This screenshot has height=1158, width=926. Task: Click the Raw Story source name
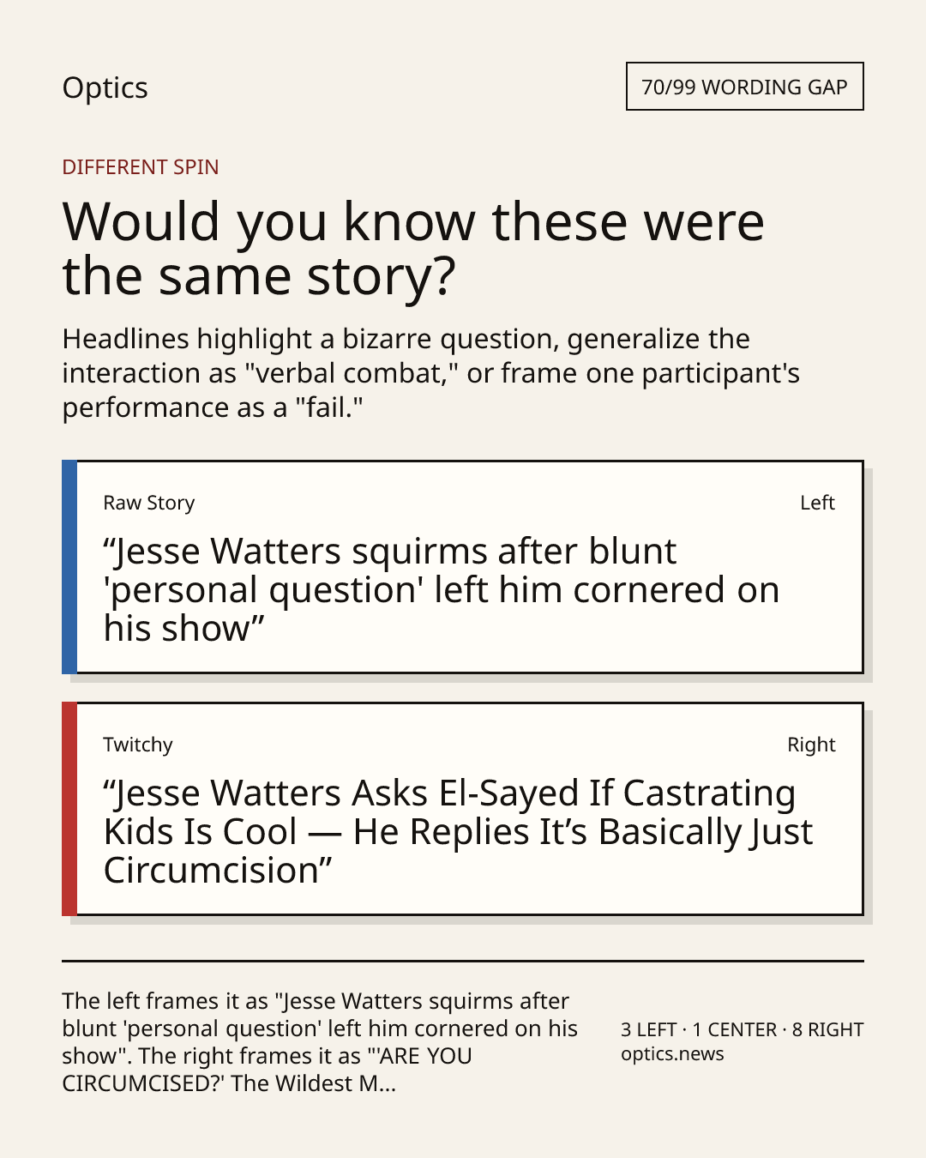(149, 503)
